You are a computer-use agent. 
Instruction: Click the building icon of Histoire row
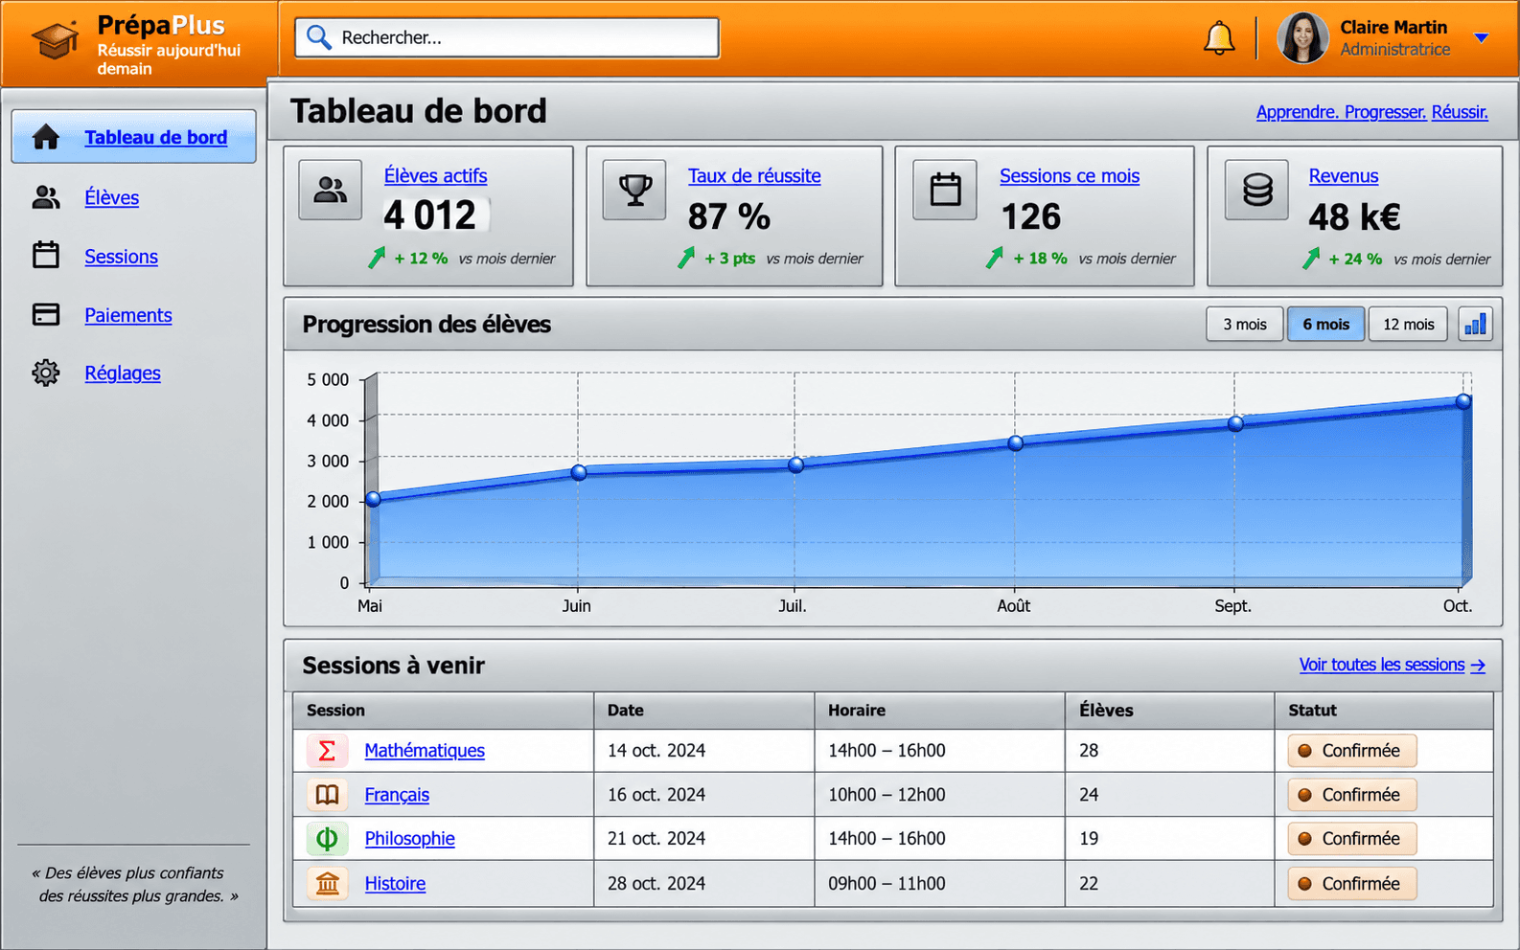tap(327, 883)
